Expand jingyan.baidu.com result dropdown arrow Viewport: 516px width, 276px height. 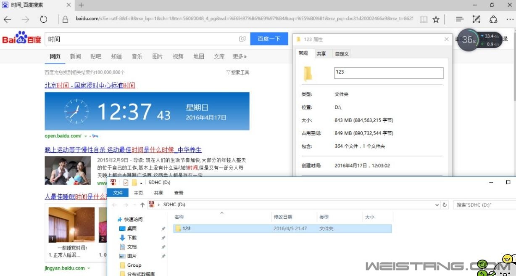pyautogui.click(x=89, y=268)
